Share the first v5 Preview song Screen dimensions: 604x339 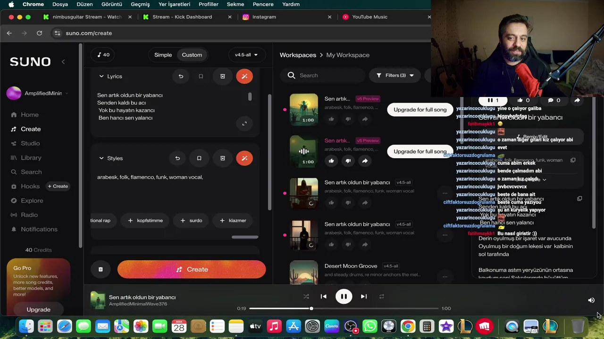pos(365,119)
